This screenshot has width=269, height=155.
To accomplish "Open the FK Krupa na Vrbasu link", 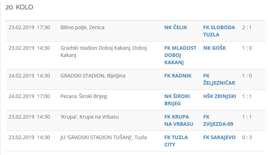I will [179, 120].
